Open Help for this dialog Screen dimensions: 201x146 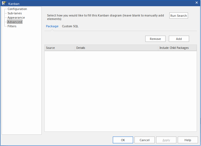pyautogui.click(x=187, y=140)
